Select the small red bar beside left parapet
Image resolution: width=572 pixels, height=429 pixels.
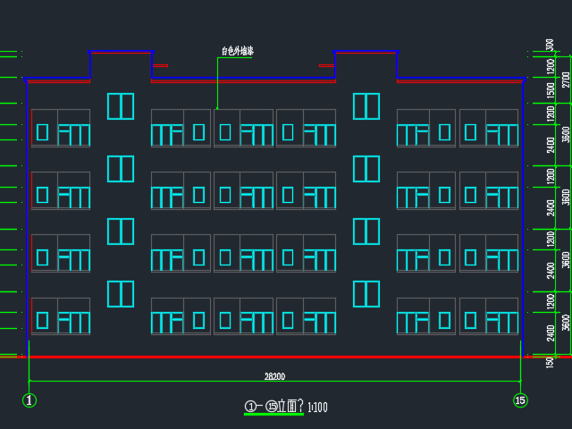pos(160,65)
